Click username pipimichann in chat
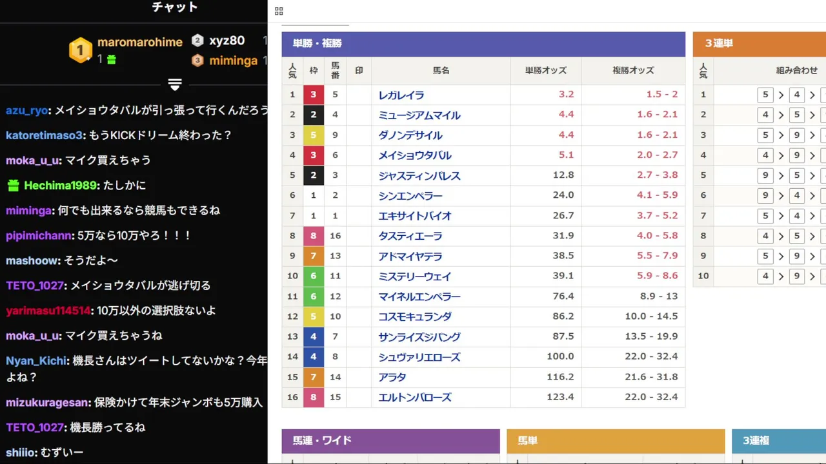826x464 pixels. tap(38, 236)
